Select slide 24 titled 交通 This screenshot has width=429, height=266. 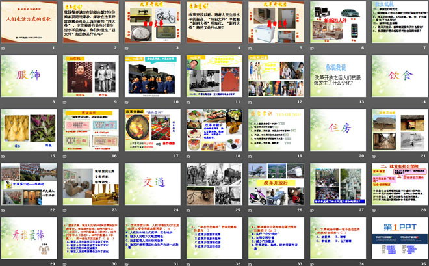point(153,184)
